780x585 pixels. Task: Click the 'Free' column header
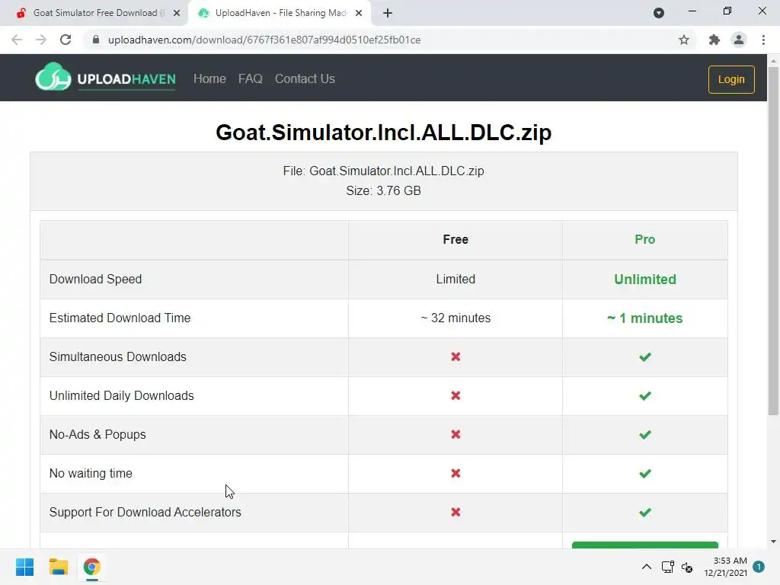(456, 239)
